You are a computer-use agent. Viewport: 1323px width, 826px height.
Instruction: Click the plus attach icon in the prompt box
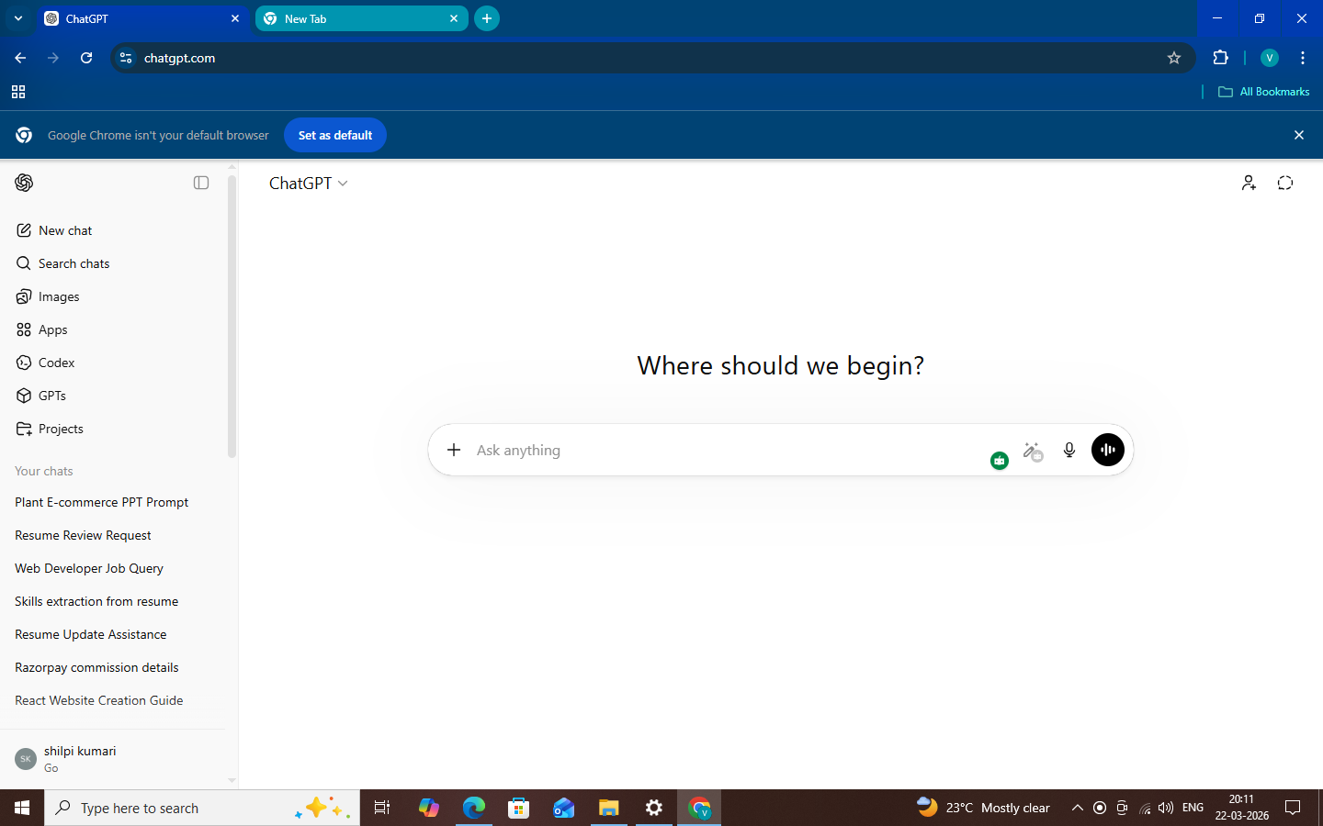point(454,450)
